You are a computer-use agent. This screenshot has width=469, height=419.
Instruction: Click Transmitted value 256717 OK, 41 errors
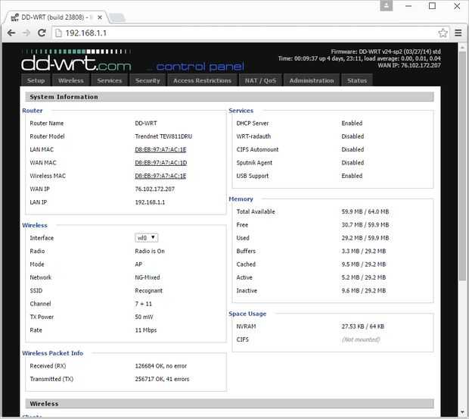click(x=162, y=379)
